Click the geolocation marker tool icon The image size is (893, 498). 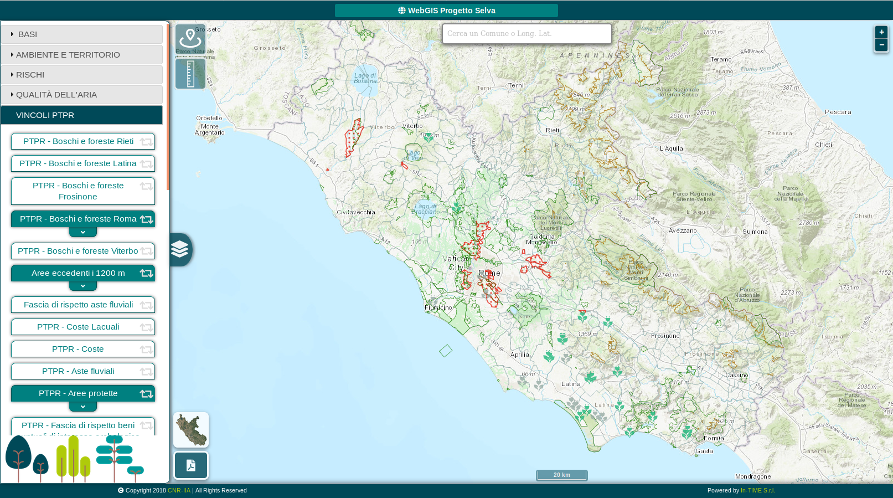[x=190, y=39]
